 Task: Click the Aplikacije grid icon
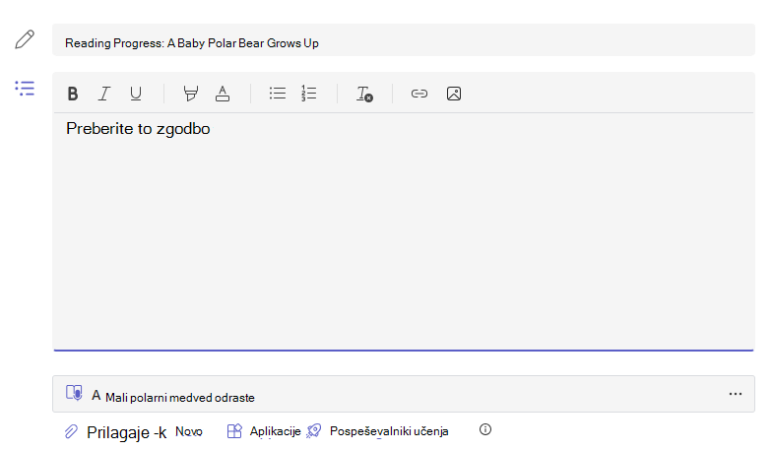234,431
